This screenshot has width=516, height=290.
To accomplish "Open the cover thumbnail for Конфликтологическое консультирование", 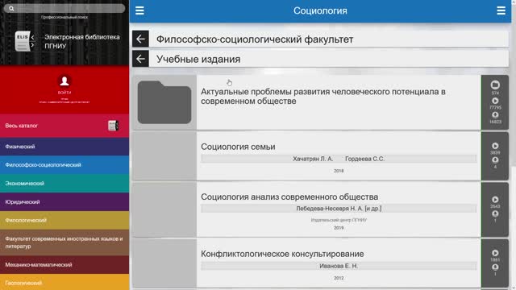I will tap(164, 263).
